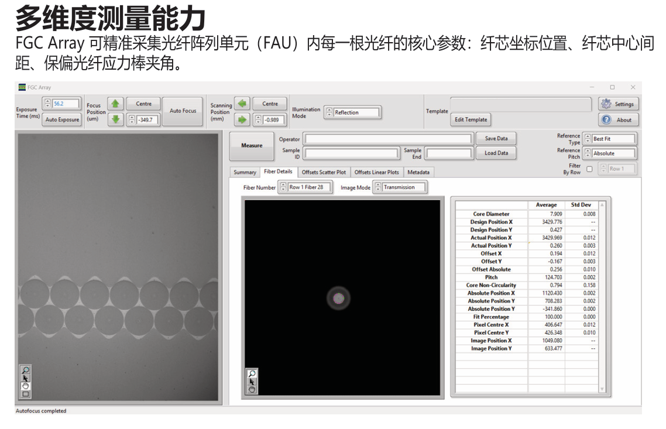
Task: Open About with the question mark icon
Action: click(619, 120)
